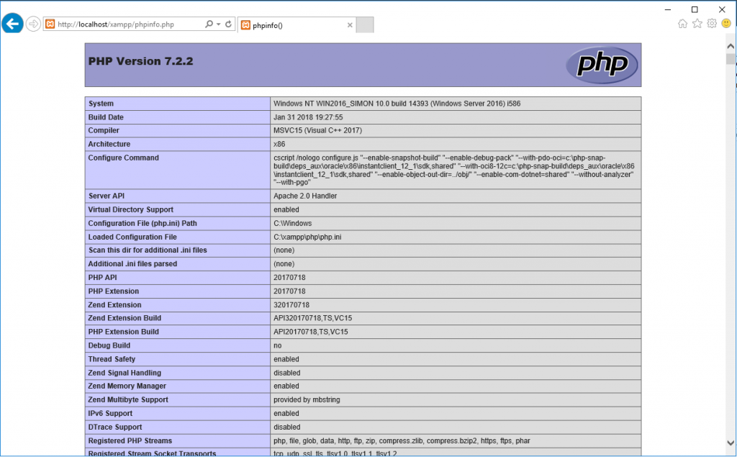This screenshot has height=457, width=737.
Task: Go back using the browser back arrow
Action: 12,23
